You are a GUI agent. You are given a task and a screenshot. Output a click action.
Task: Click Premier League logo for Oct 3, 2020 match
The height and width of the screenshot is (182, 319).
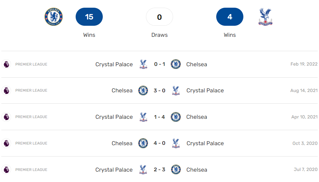coord(6,143)
